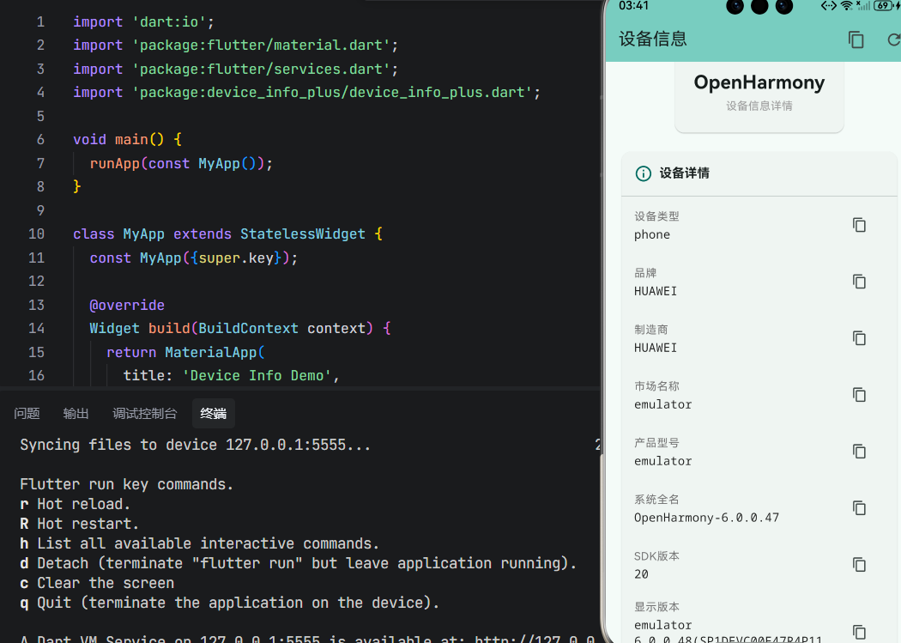901x643 pixels.
Task: Copy all device info from app bar
Action: coord(856,39)
